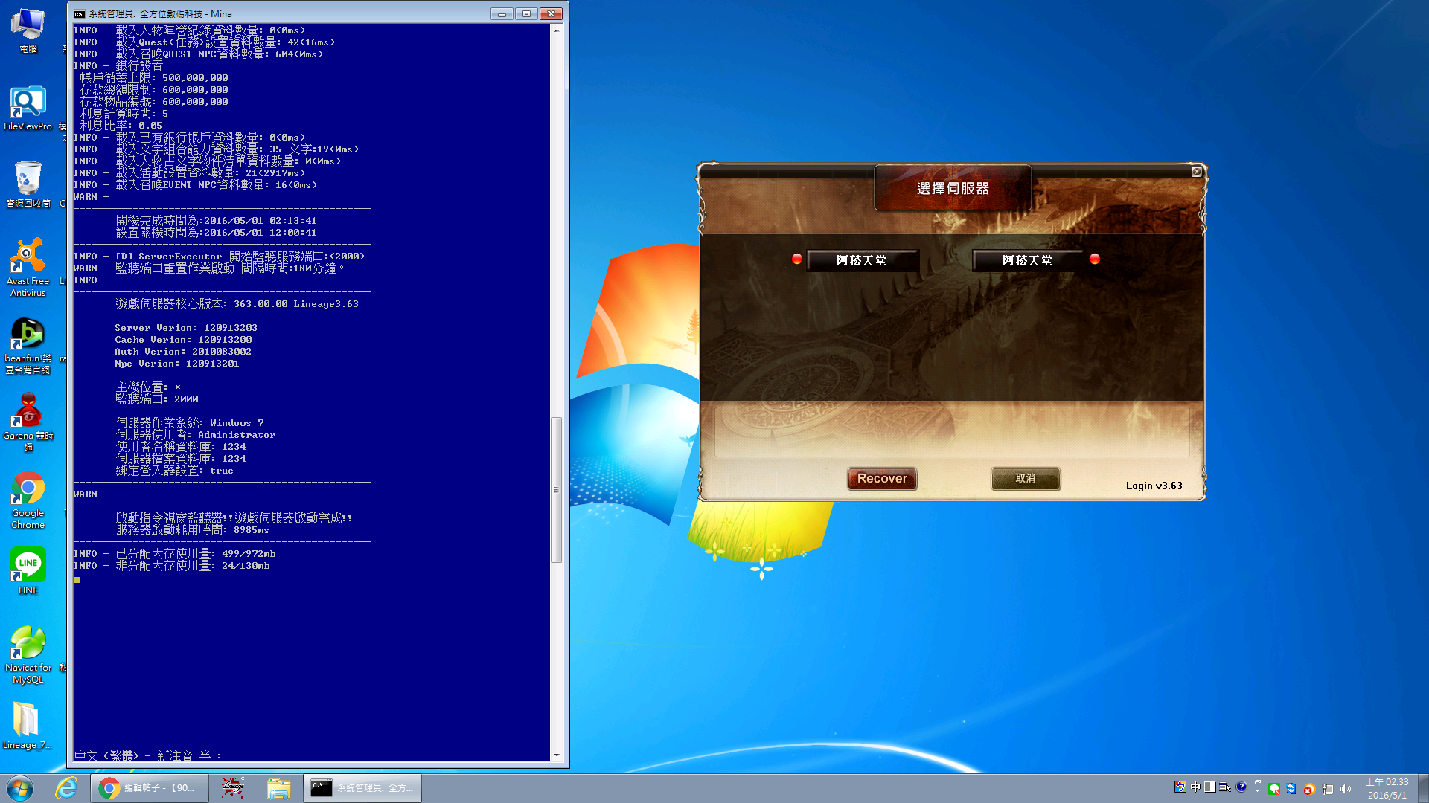This screenshot has height=803, width=1429.
Task: Open the 電腦 desktop icon
Action: pos(28,30)
